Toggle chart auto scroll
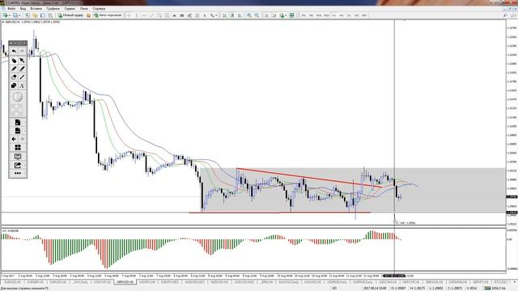The image size is (518, 291). [x=266, y=15]
